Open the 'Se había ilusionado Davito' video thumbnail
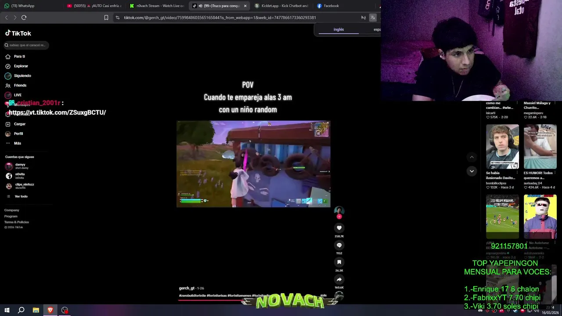Viewport: 562px width, 316px height. coord(502,147)
